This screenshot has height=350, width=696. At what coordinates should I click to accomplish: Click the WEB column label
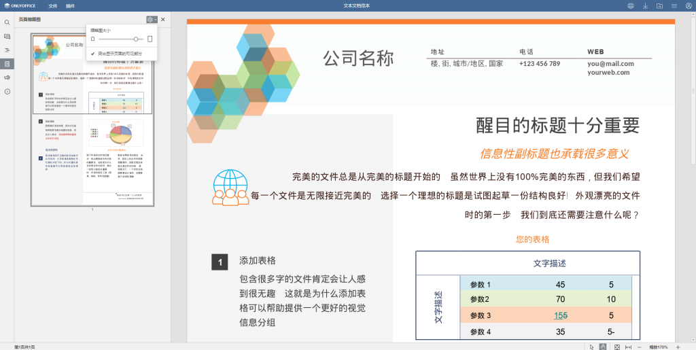(x=595, y=52)
